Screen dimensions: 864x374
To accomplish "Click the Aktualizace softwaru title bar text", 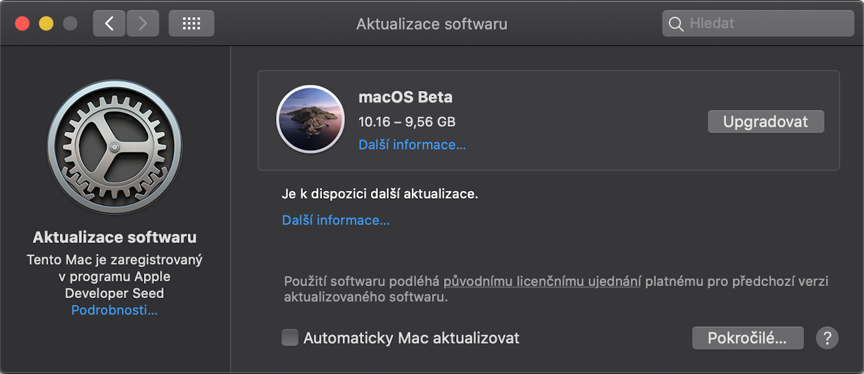I will (432, 24).
